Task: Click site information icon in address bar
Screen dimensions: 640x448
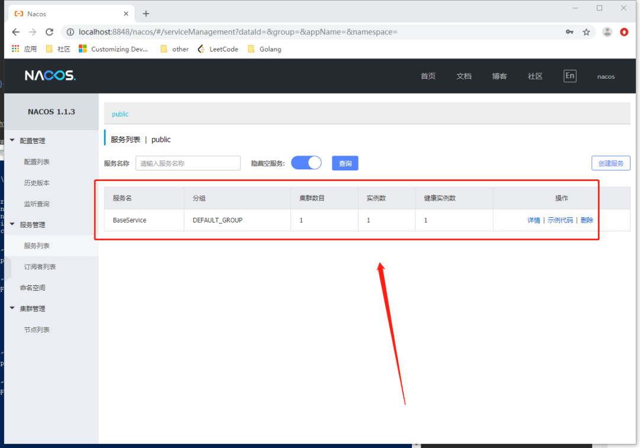Action: (70, 32)
